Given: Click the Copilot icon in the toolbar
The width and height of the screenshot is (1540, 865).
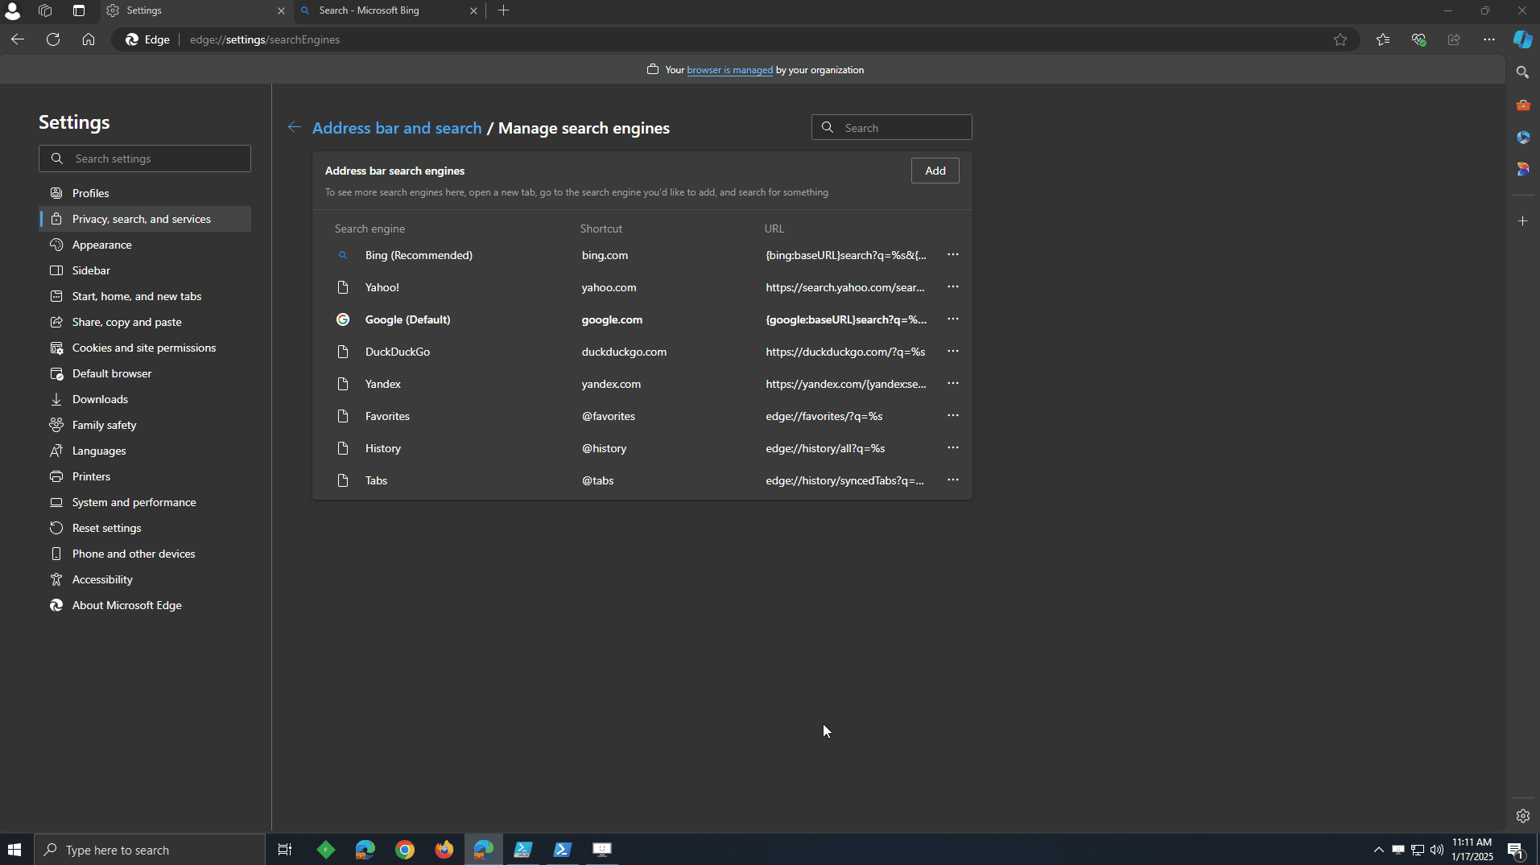Looking at the screenshot, I should (x=1522, y=39).
